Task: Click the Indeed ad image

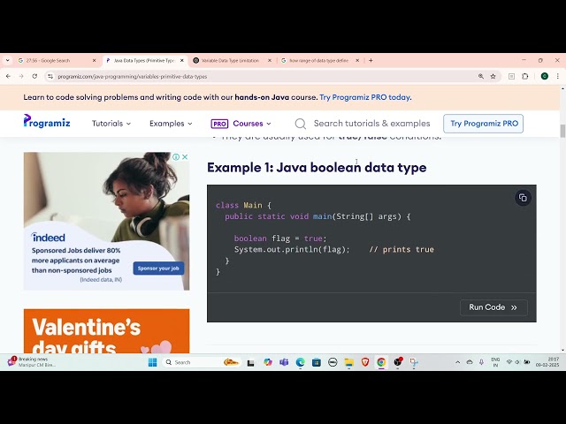Action: (x=106, y=221)
